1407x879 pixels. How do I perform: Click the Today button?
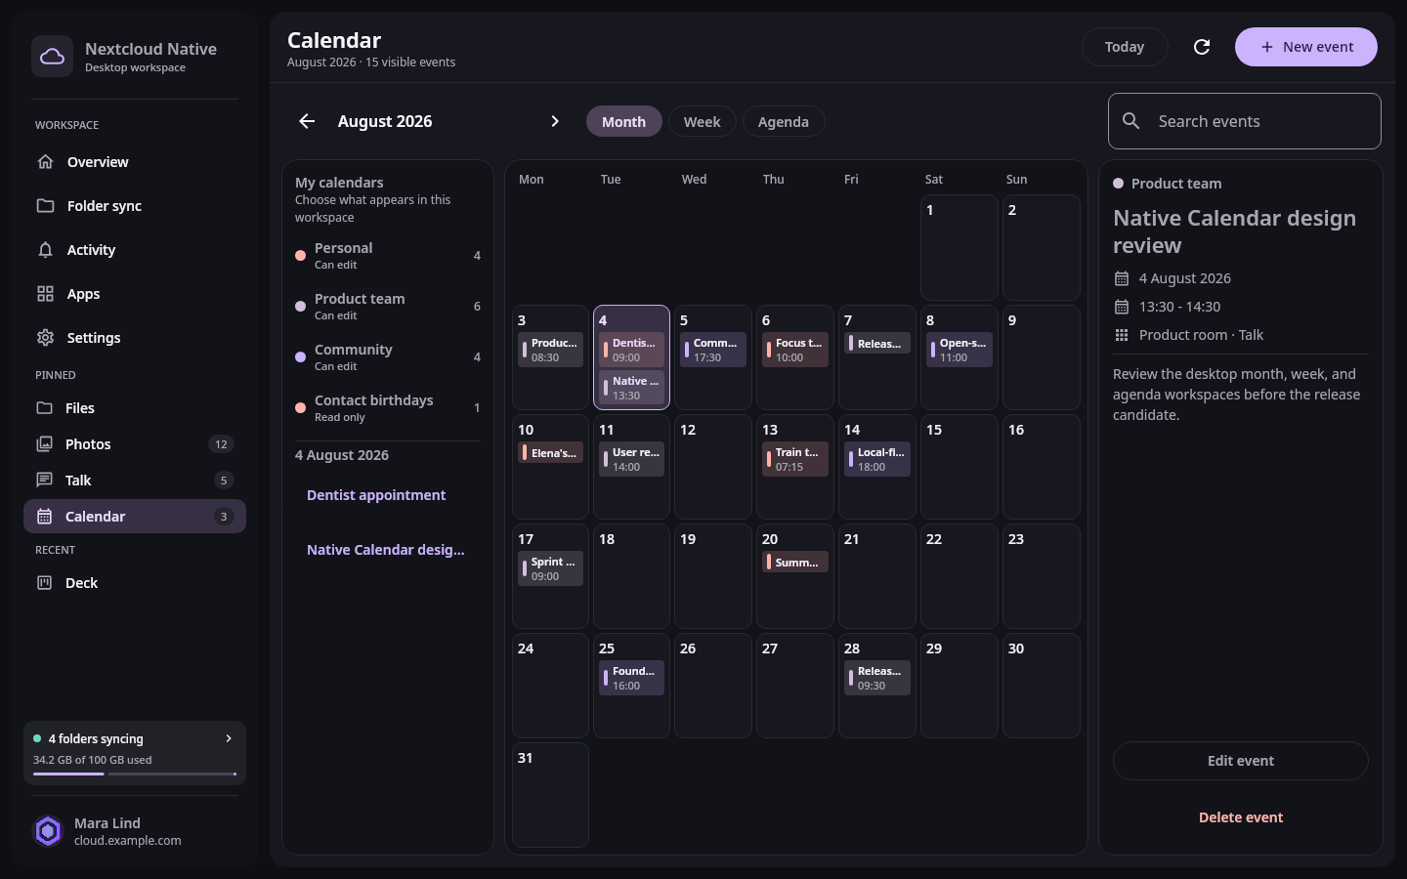[x=1125, y=47]
